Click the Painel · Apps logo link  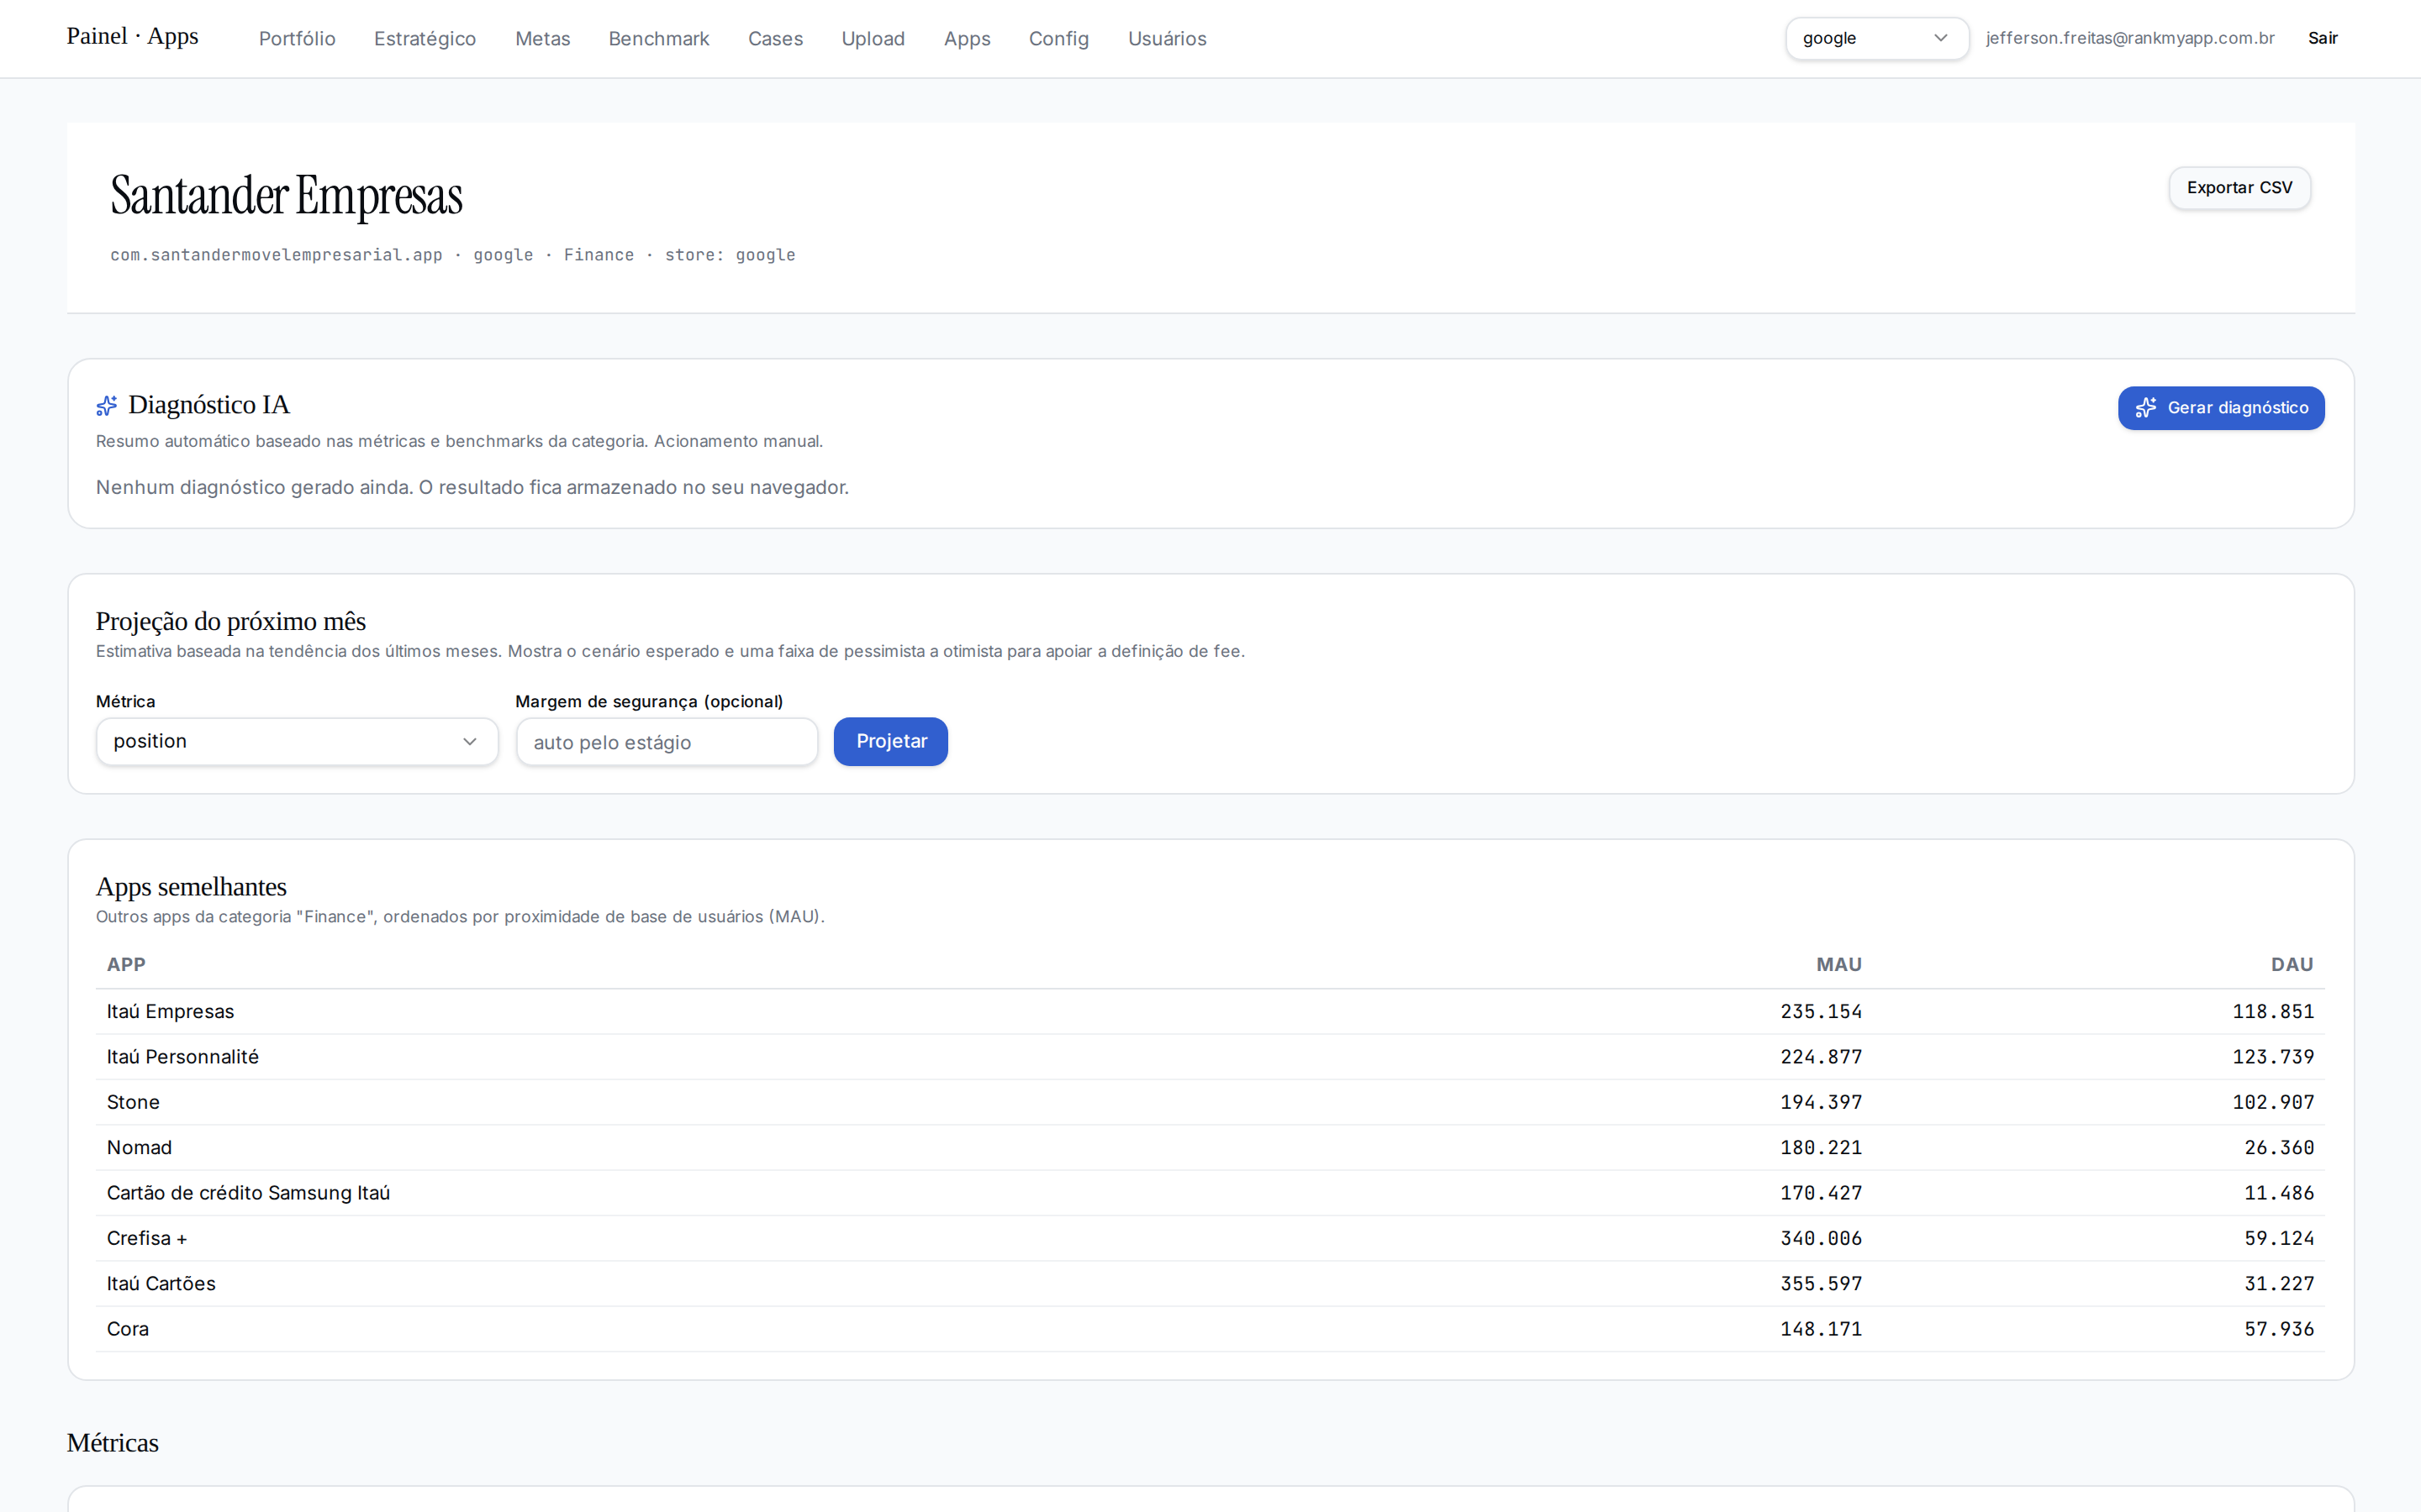coord(133,36)
